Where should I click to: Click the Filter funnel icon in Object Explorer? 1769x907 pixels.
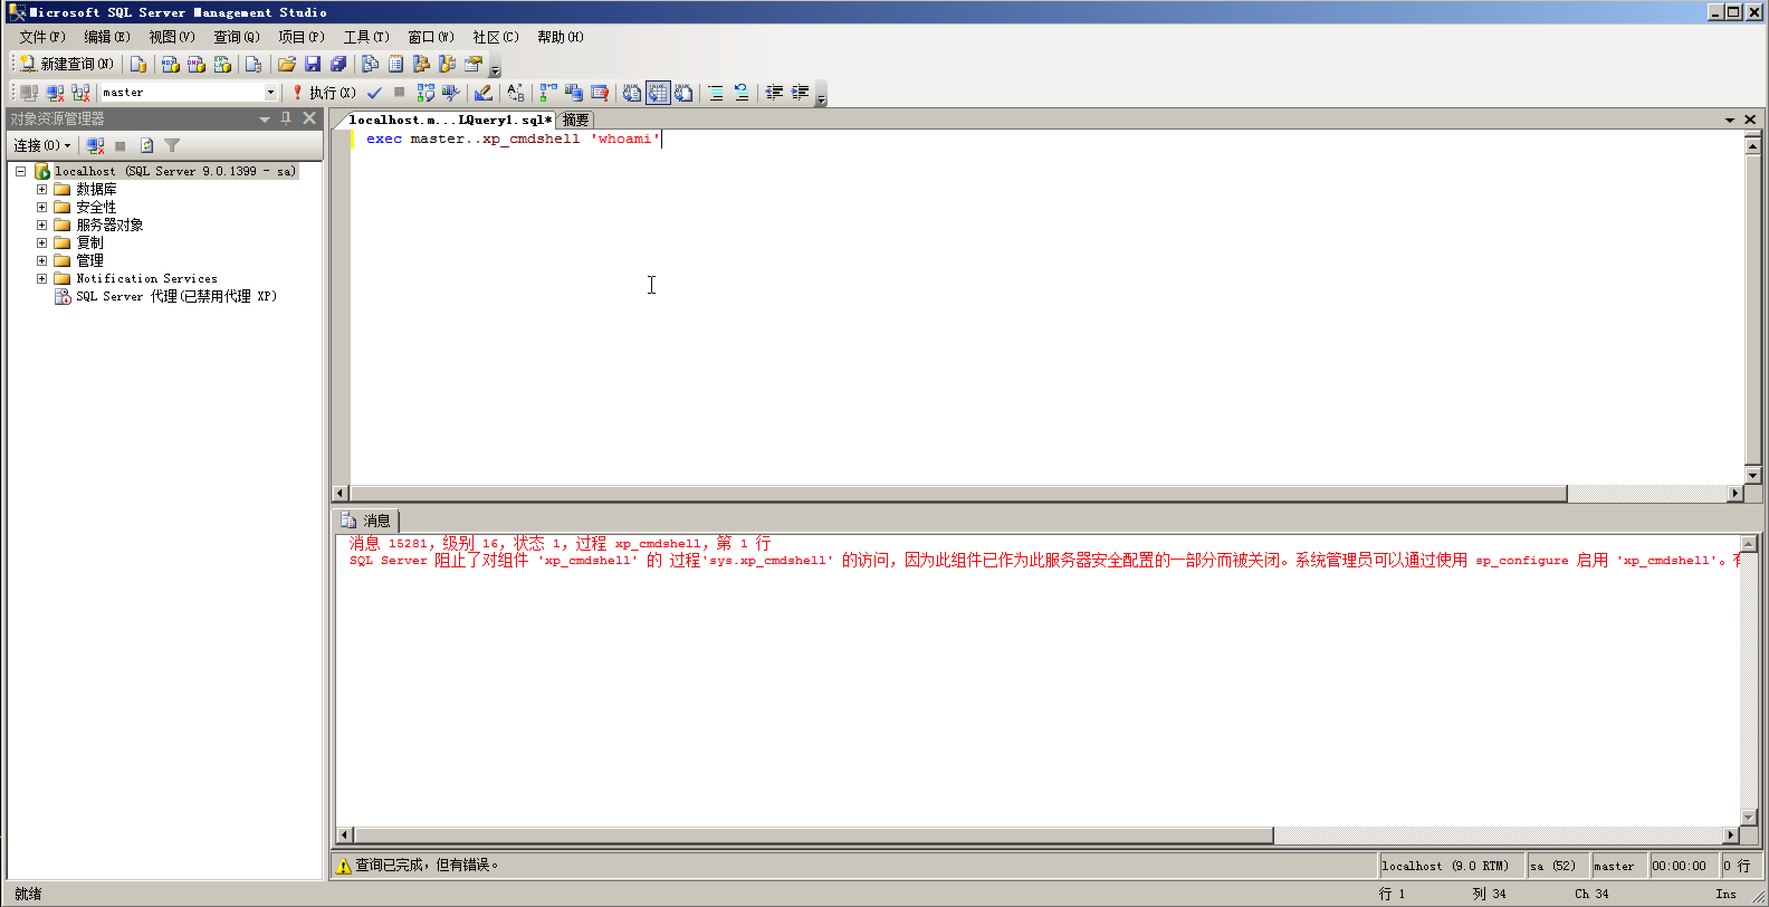pyautogui.click(x=173, y=146)
